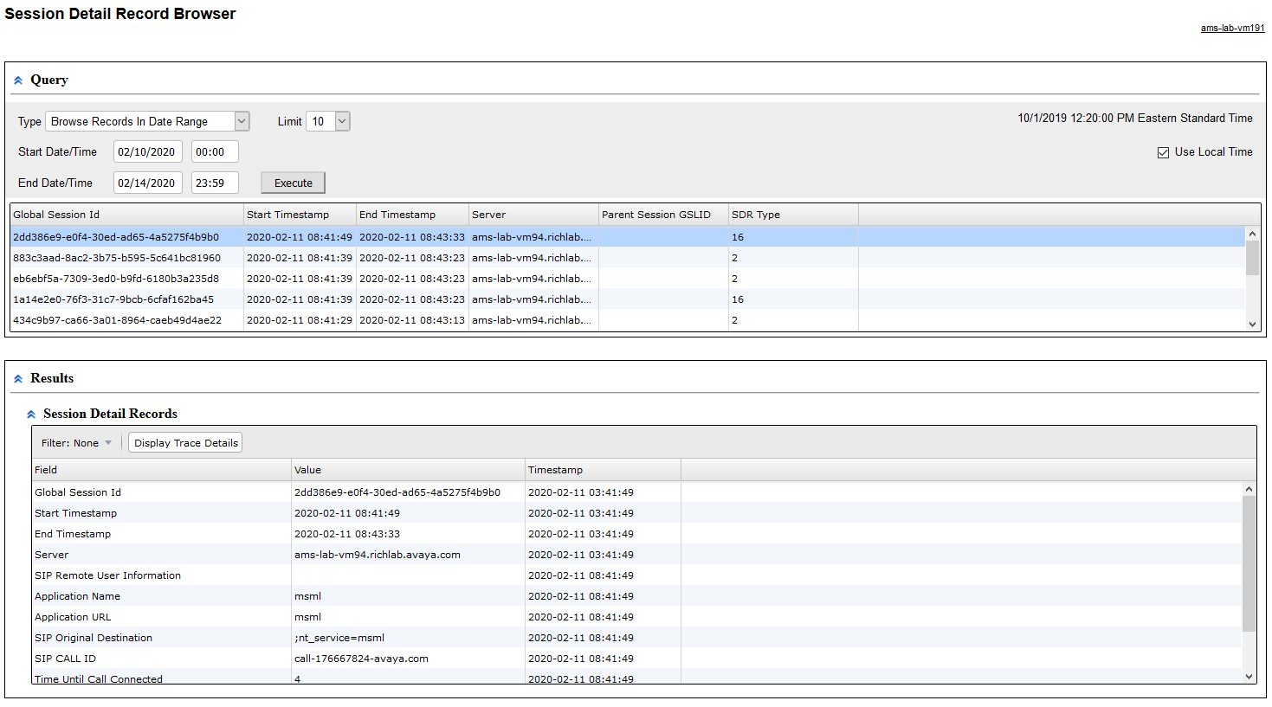1272x707 pixels.
Task: Collapse the Session Detail Records chevron
Action: (31, 415)
